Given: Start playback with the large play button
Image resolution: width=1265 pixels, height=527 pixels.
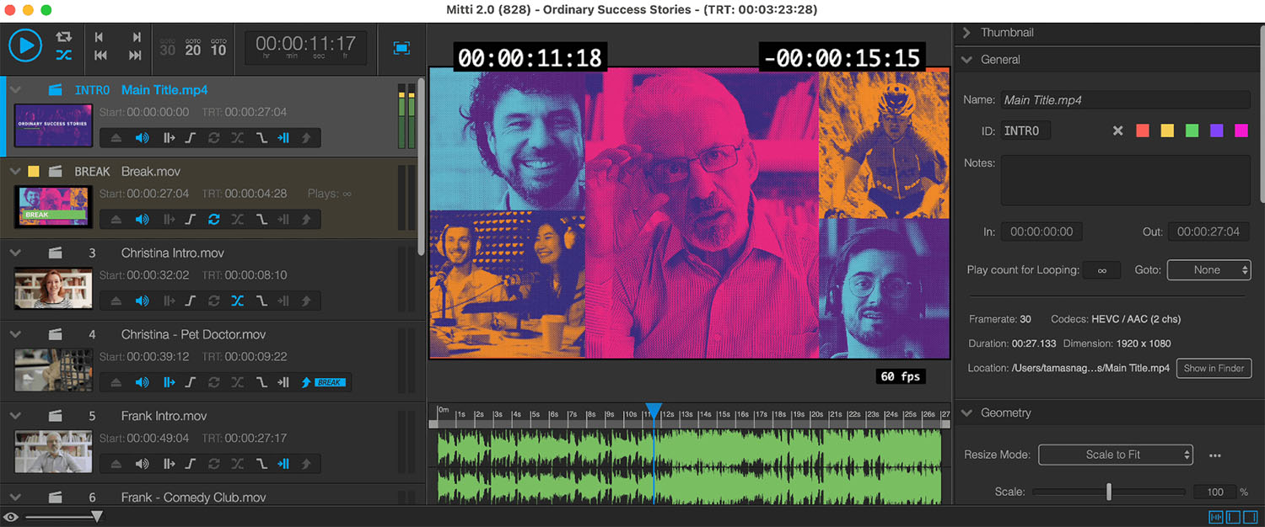Looking at the screenshot, I should (25, 45).
